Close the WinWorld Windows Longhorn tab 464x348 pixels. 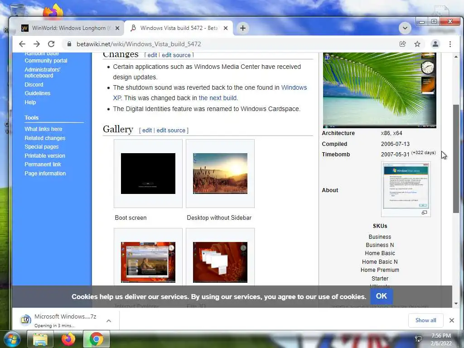click(x=117, y=28)
